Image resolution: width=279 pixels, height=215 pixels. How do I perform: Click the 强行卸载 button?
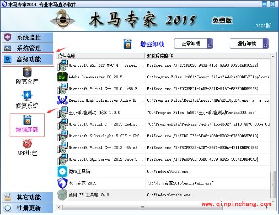249,43
